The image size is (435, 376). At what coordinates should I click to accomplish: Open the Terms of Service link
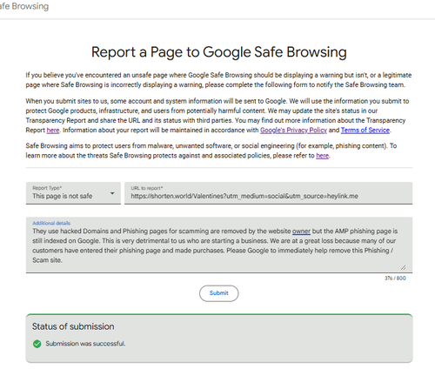pos(365,131)
